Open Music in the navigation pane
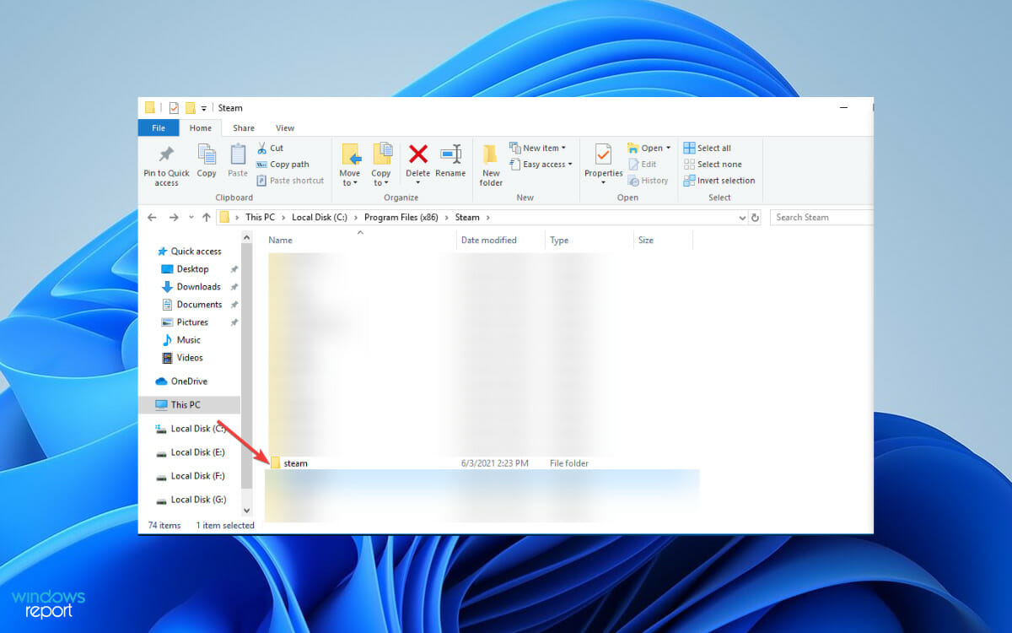The image size is (1012, 633). pyautogui.click(x=181, y=339)
